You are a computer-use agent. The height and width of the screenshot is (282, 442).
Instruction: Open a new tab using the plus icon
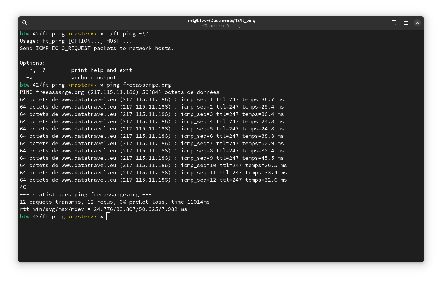coord(394,23)
